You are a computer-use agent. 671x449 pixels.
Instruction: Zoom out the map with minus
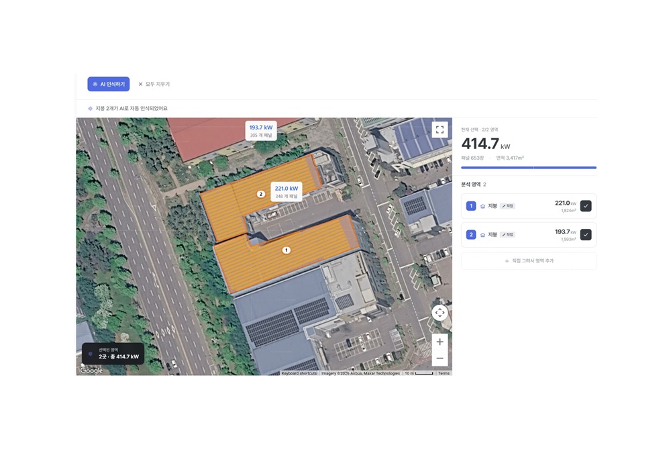440,358
